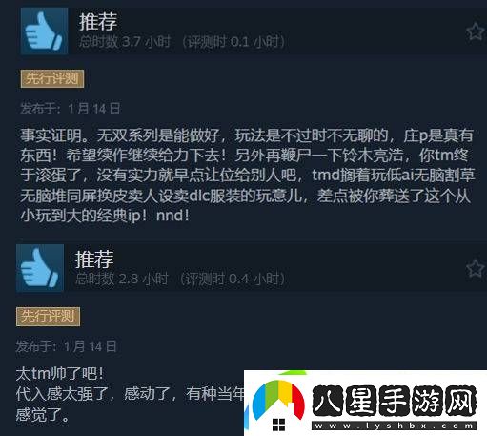
Task: Open the 推荐 heading of the 3.7 小时 review
Action: 98,22
